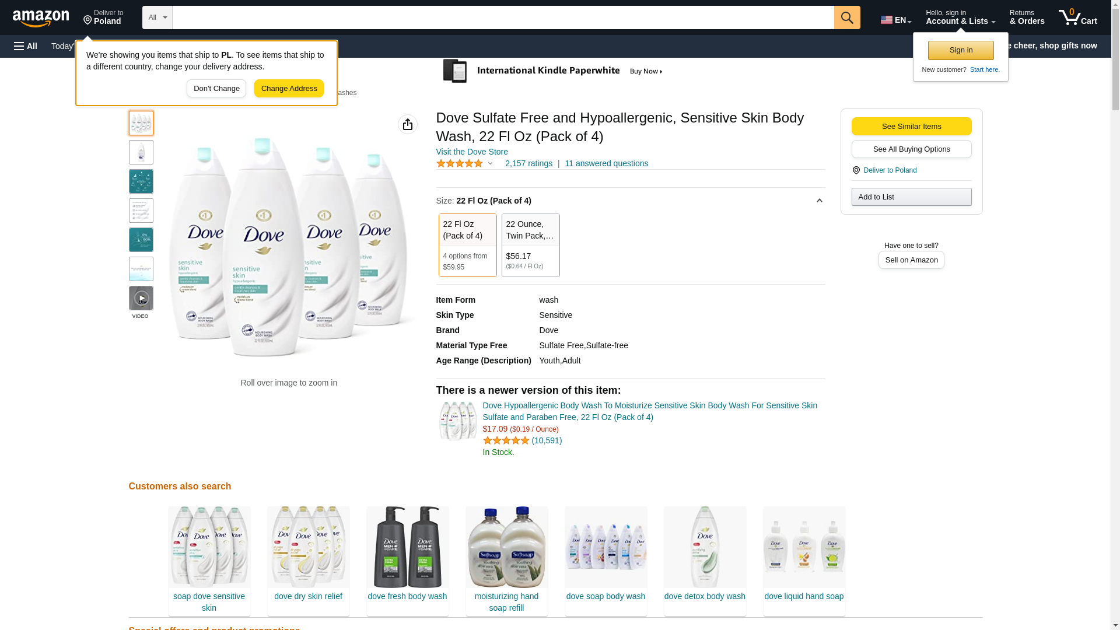The image size is (1120, 630).
Task: Click the Change Address button
Action: click(x=289, y=89)
